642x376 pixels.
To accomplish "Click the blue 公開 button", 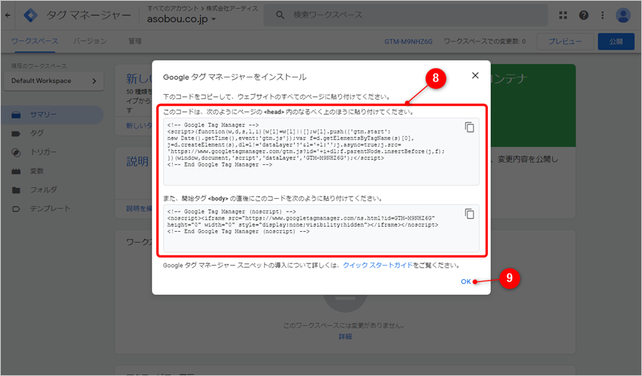I will click(615, 42).
